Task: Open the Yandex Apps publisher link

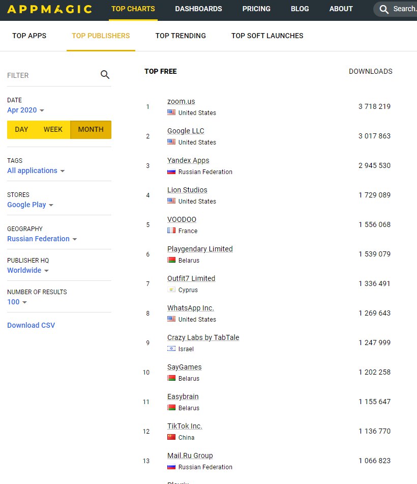Action: click(x=188, y=160)
